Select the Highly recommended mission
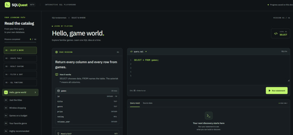The image size is (293, 135). (20, 131)
